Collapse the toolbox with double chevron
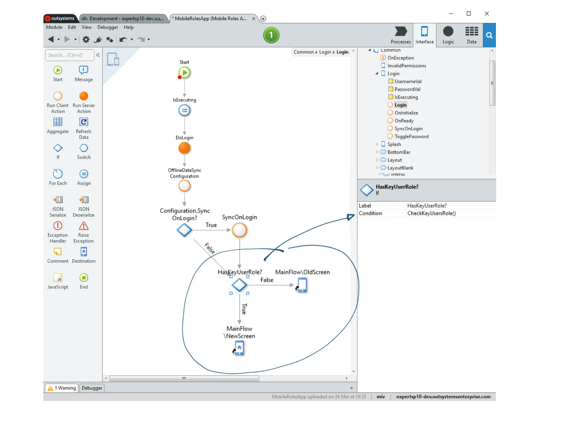The width and height of the screenshot is (567, 425). point(98,55)
